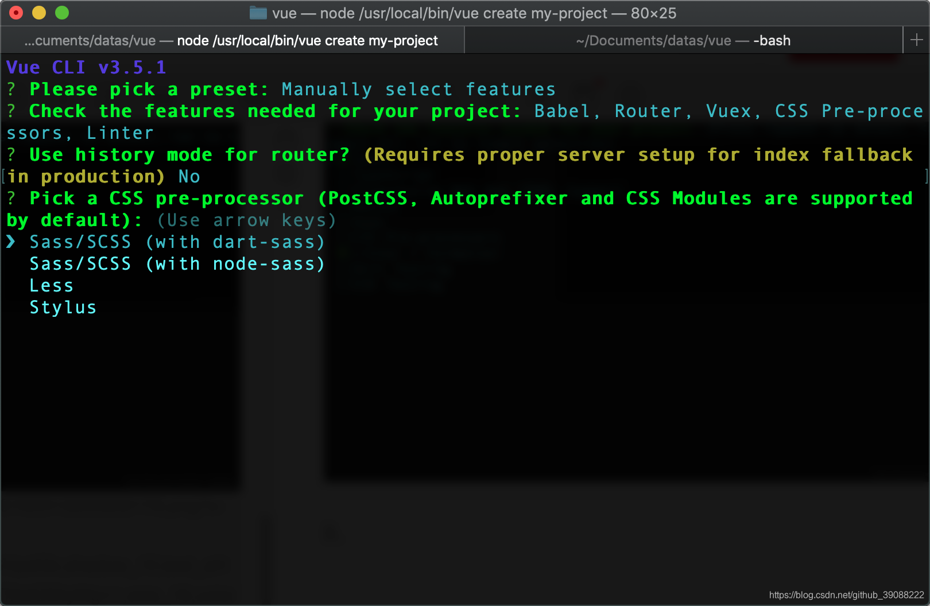Image resolution: width=930 pixels, height=606 pixels.
Task: Choose the Less pre-processor option
Action: [51, 286]
